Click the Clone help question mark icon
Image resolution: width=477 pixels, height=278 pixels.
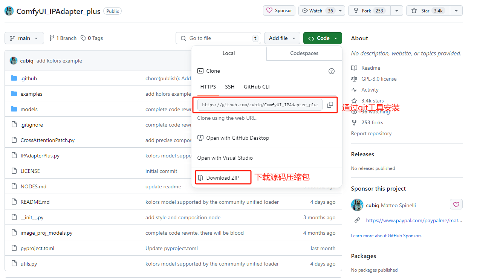pyautogui.click(x=332, y=71)
